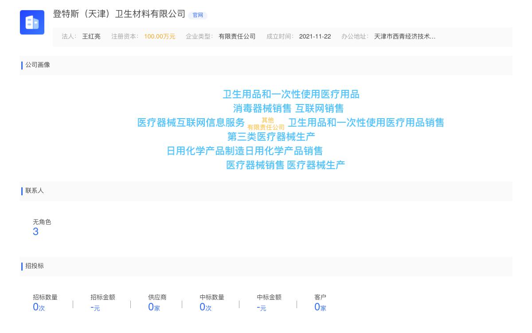Select legal representative 王红亮
Viewport: 532px width, 333px height.
tap(91, 37)
